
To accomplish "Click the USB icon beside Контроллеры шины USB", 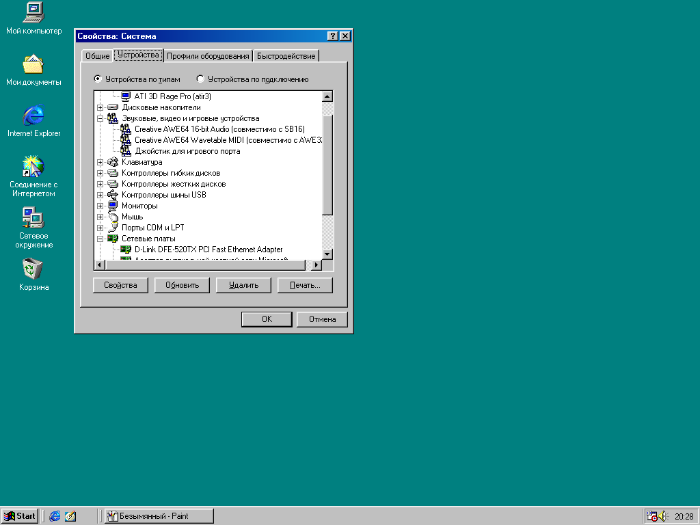I will pyautogui.click(x=113, y=195).
